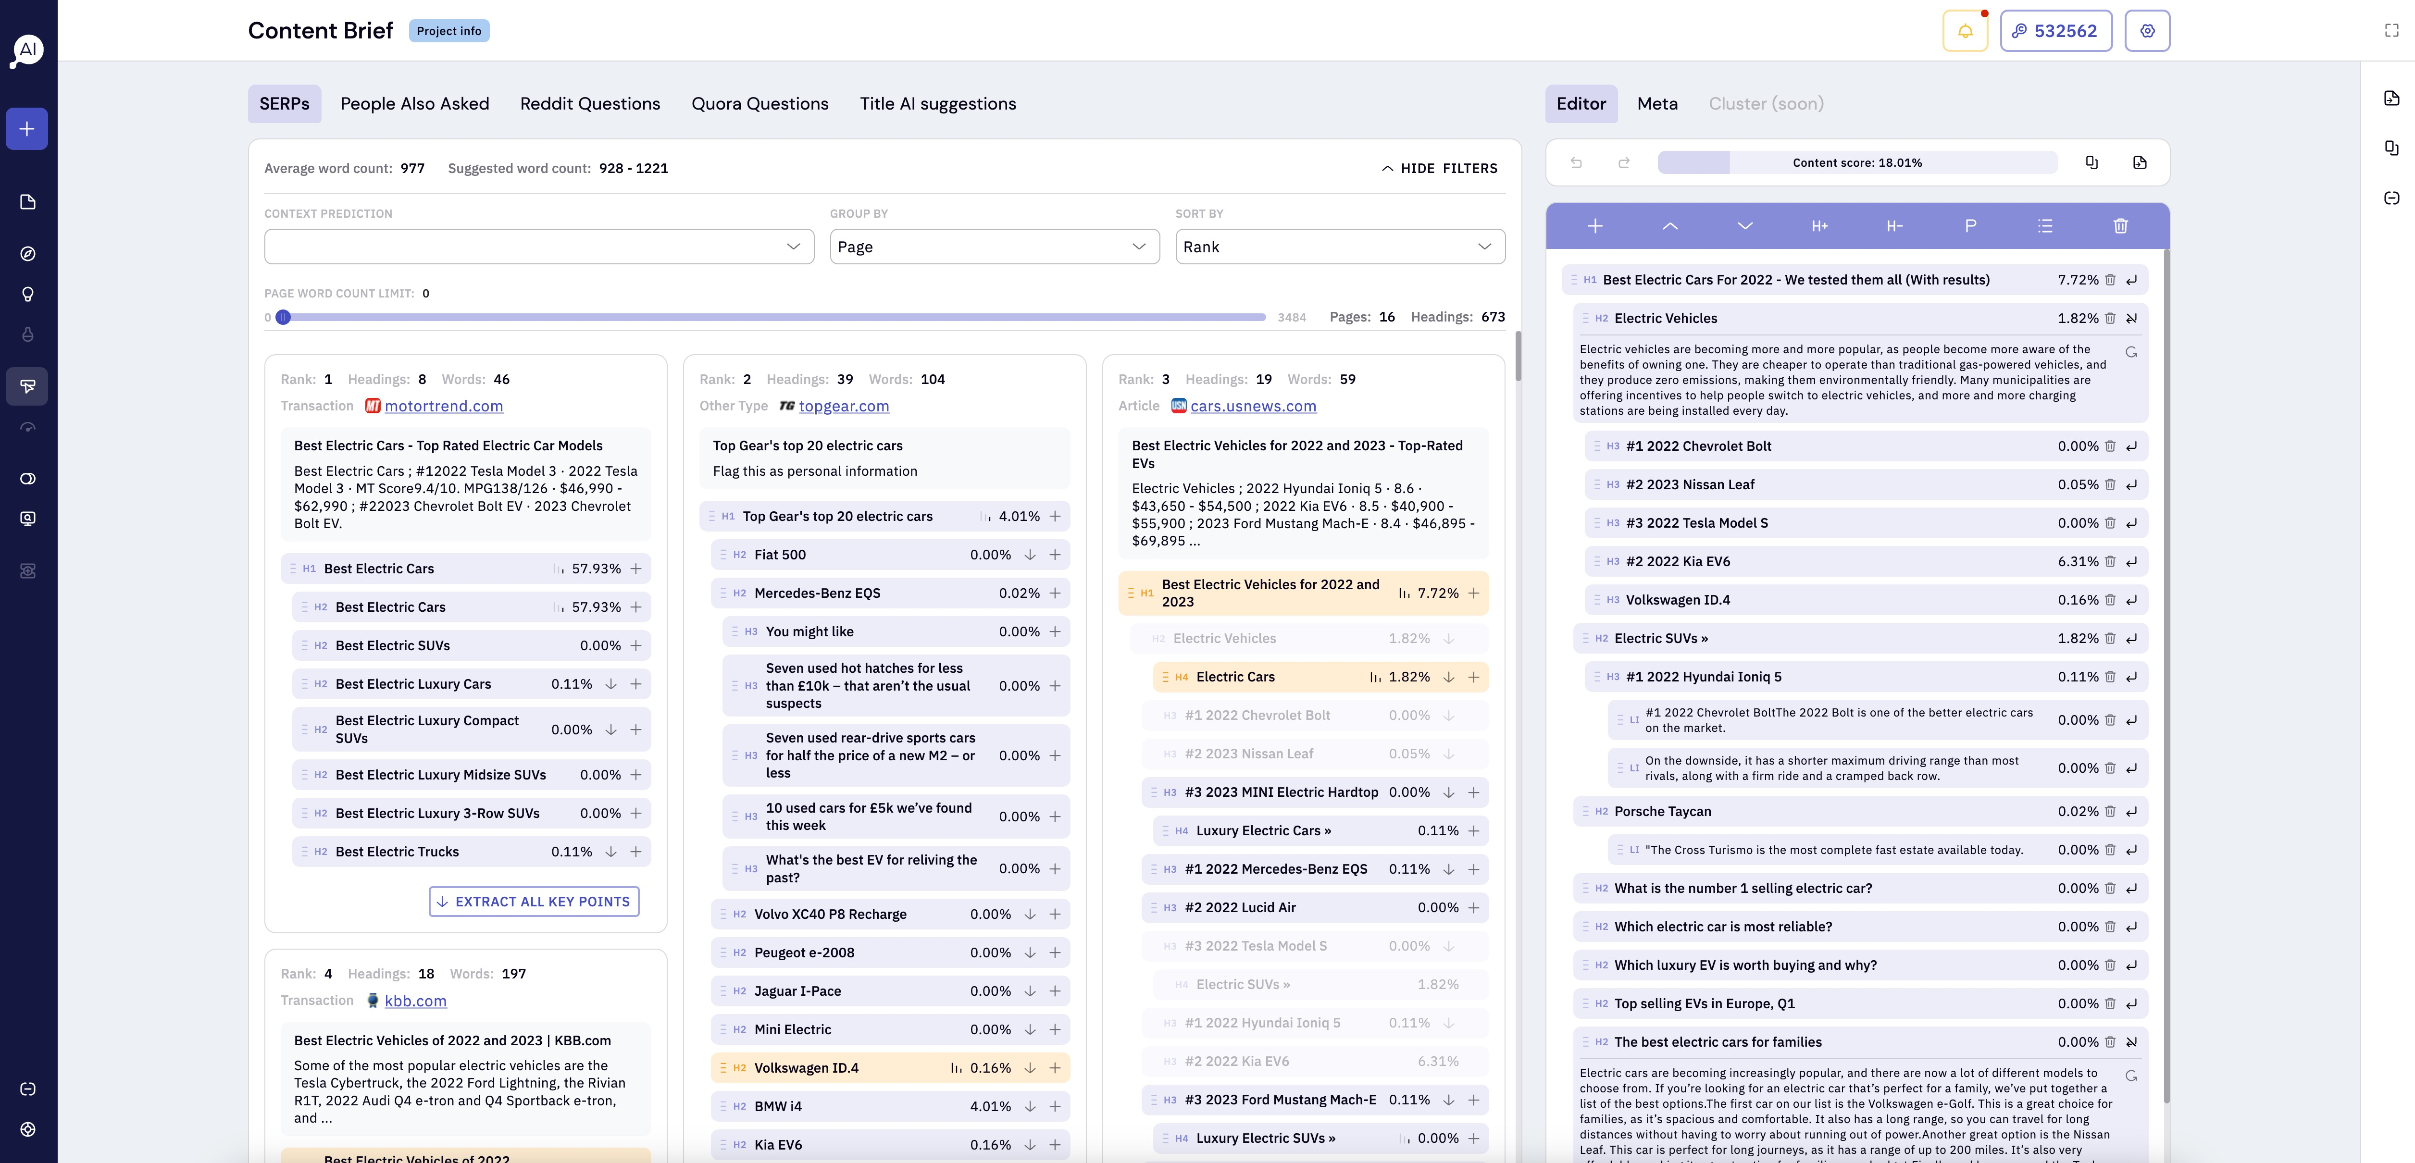
Task: Open the Sort By Rank dropdown
Action: coord(1339,247)
